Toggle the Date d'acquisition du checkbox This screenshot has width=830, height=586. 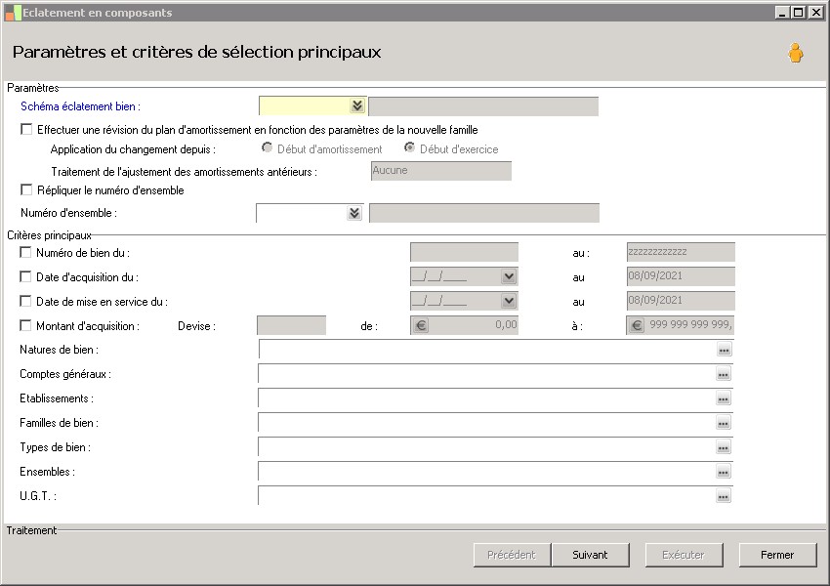coord(26,277)
